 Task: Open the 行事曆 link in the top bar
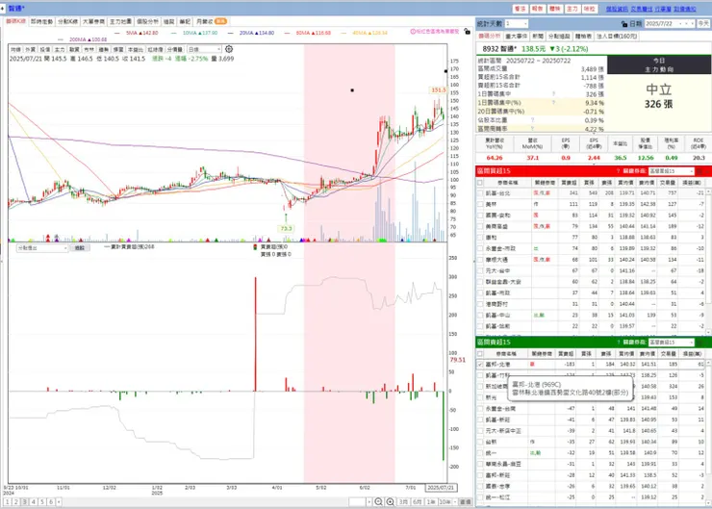(663, 9)
